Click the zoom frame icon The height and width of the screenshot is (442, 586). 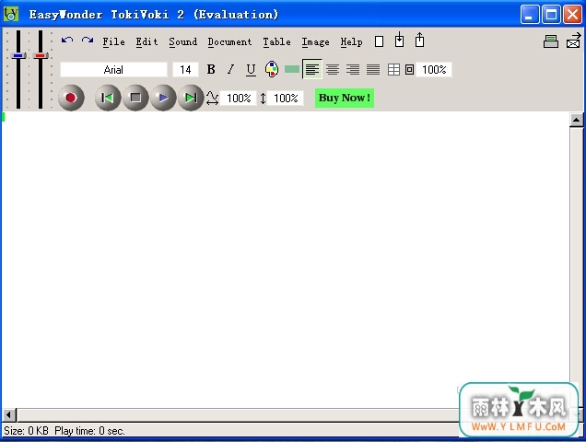pos(410,69)
